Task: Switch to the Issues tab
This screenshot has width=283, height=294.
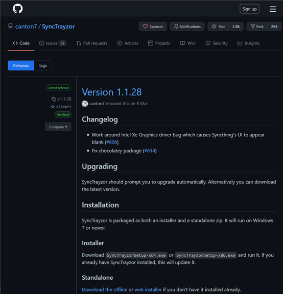Action: 52,43
